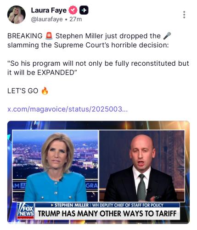Click the Fox News logo in video preview
Screen dimensions: 197x230
(25, 211)
